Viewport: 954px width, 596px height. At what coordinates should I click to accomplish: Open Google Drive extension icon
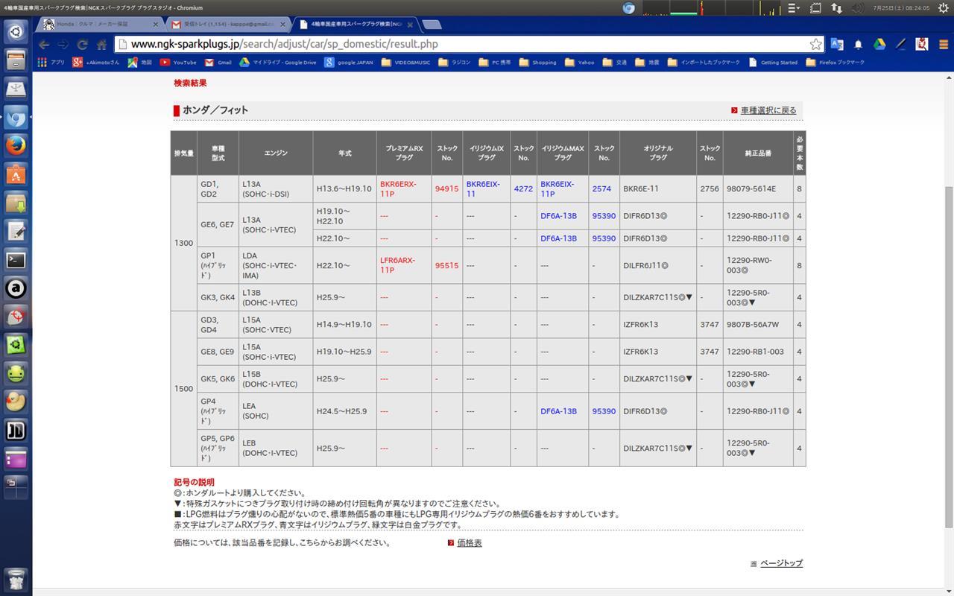(x=879, y=44)
